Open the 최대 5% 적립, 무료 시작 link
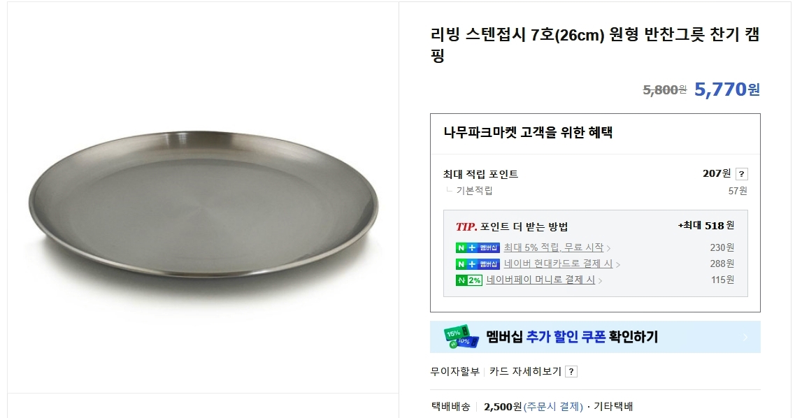The width and height of the screenshot is (795, 418). [x=553, y=247]
